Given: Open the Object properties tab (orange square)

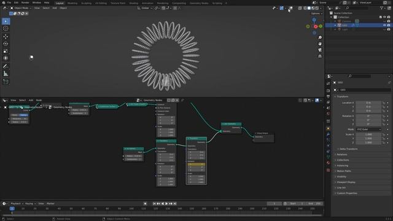Looking at the screenshot, I should [329, 128].
